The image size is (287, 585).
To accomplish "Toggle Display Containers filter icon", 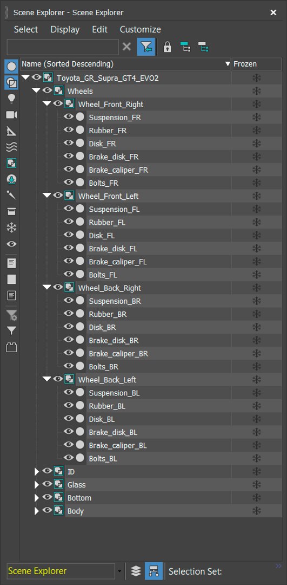I will tap(11, 212).
